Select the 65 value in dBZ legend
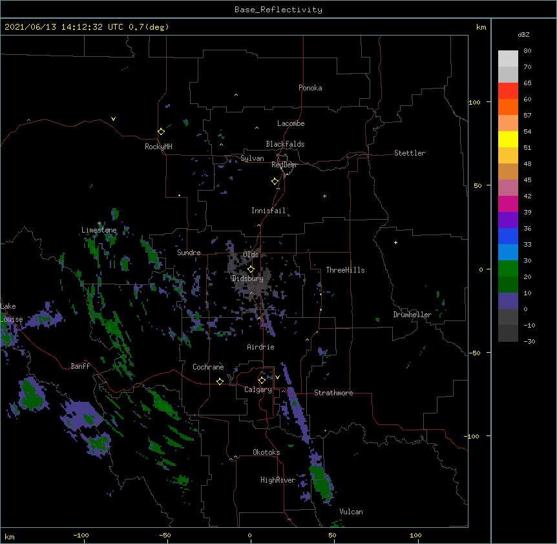This screenshot has height=544, width=557. point(527,83)
